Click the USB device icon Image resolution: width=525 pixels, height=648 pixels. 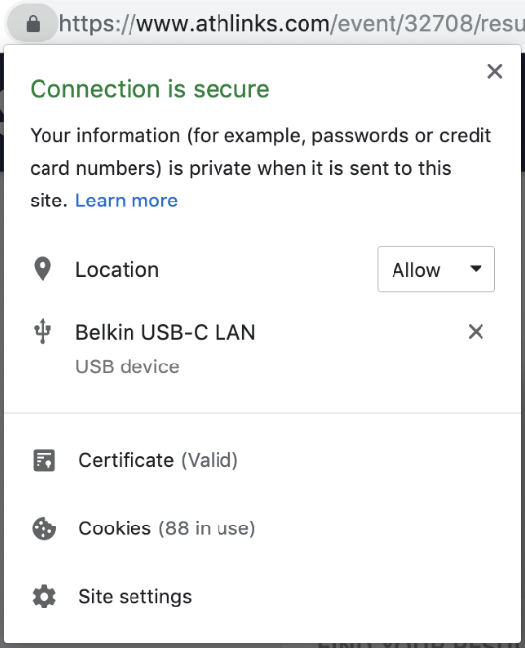tap(43, 332)
